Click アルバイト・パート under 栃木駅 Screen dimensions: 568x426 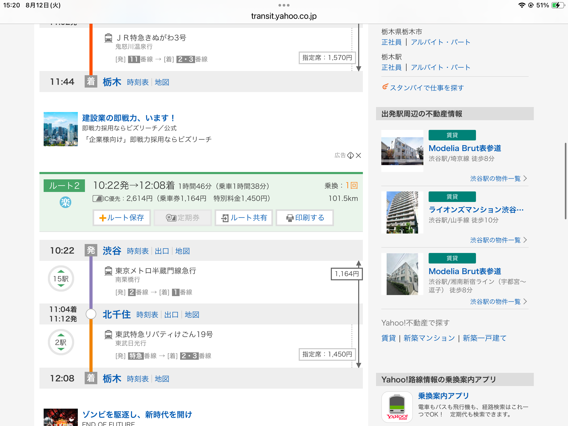click(441, 67)
